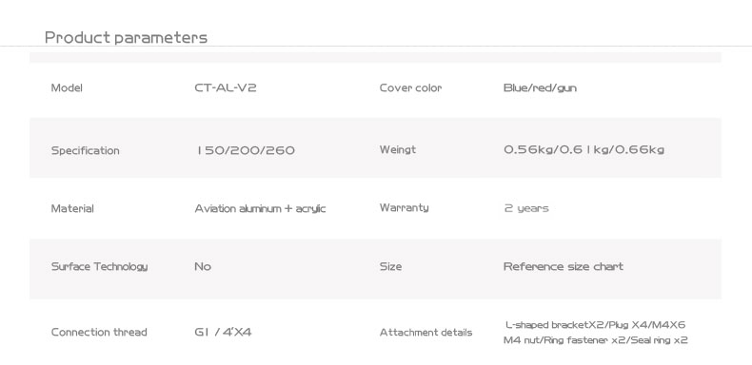
Task: Click the Product parameters heading
Action: click(127, 37)
